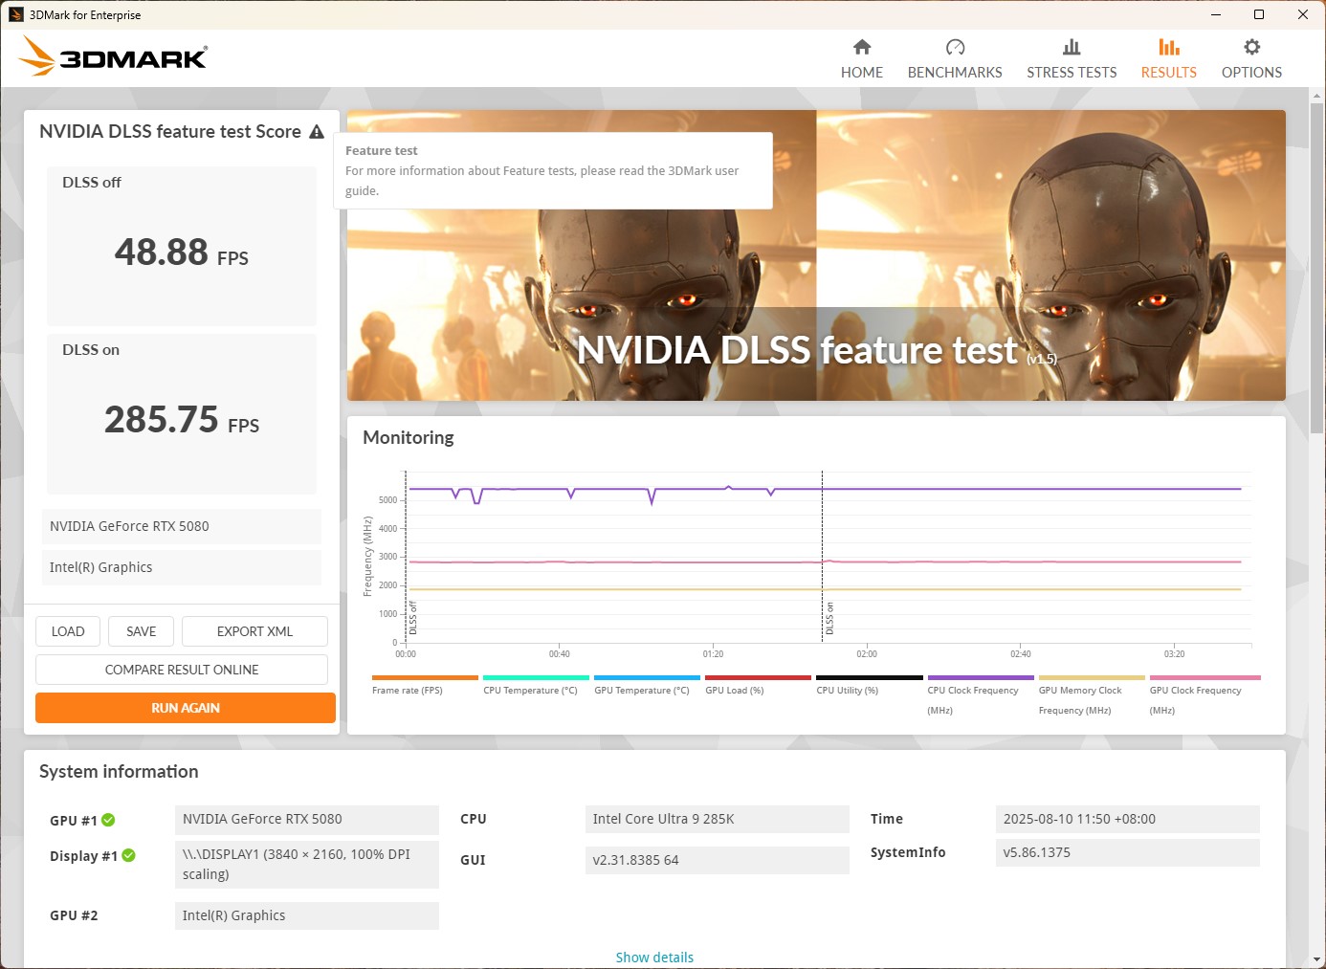Click the DLSS on marker in chart

(829, 619)
